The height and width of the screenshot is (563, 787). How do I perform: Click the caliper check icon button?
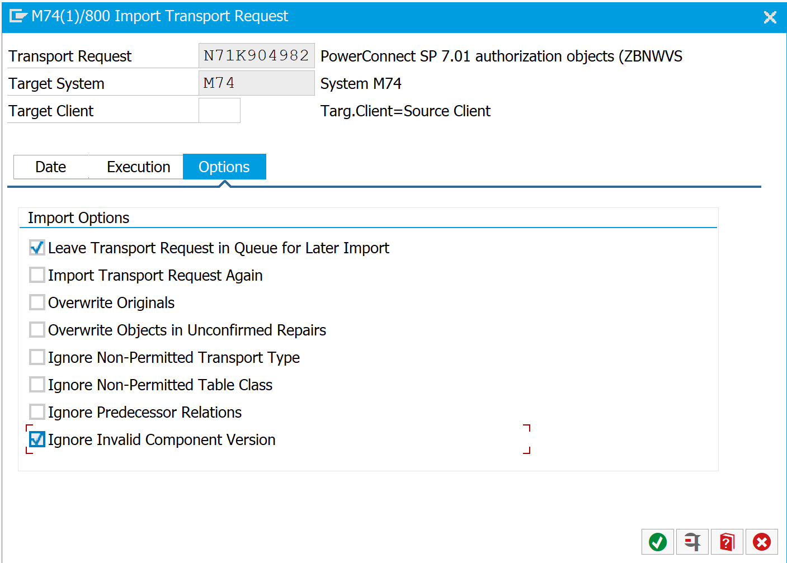click(x=692, y=542)
